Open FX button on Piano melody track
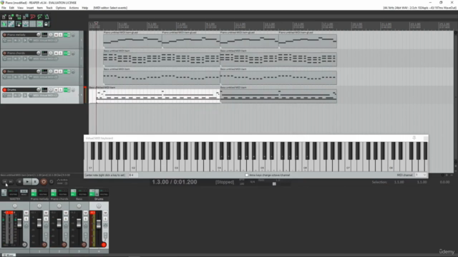This screenshot has height=257, width=458. tap(66, 35)
